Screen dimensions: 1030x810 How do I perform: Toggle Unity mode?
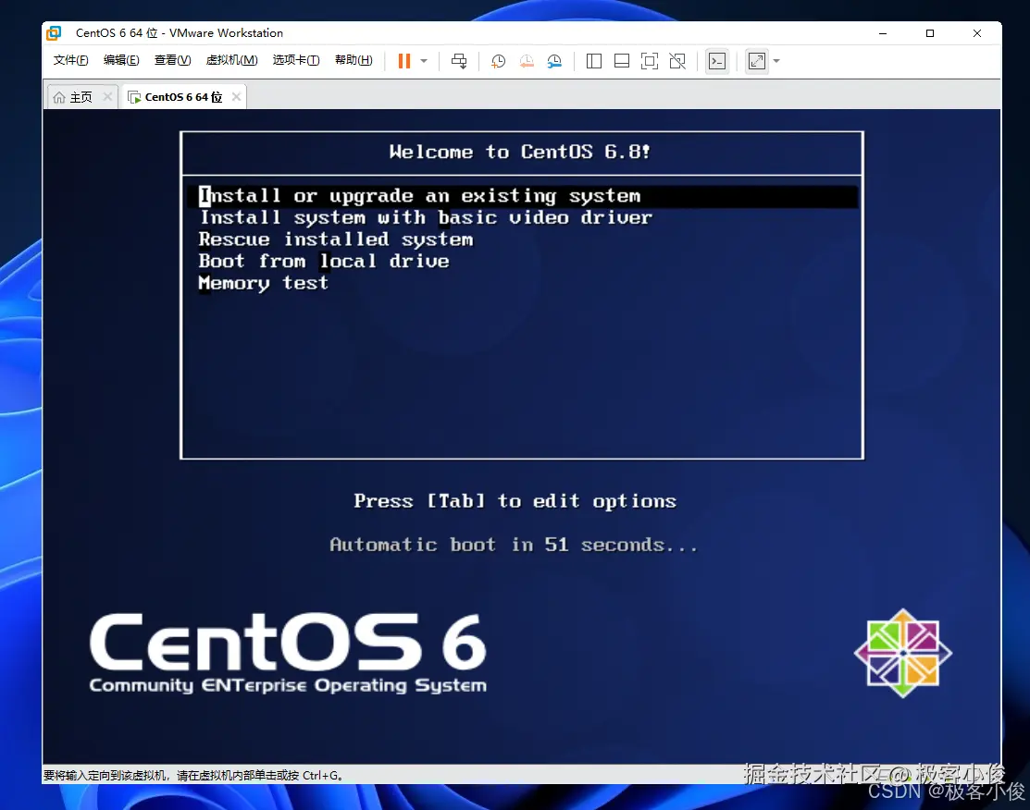coord(677,61)
